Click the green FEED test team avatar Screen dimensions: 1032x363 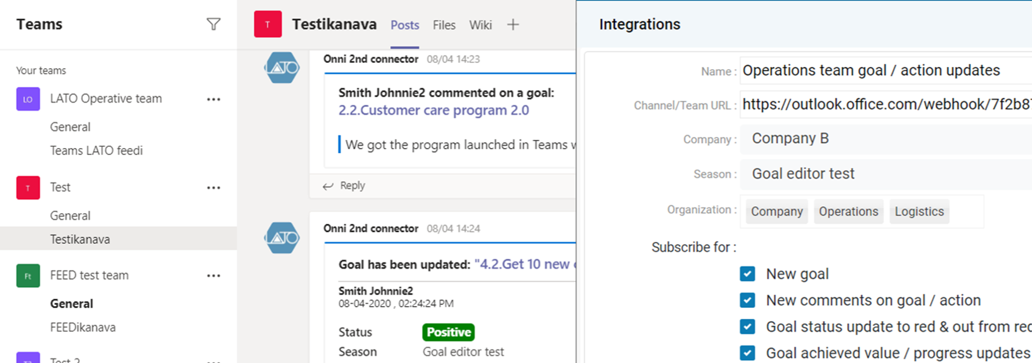pyautogui.click(x=28, y=276)
